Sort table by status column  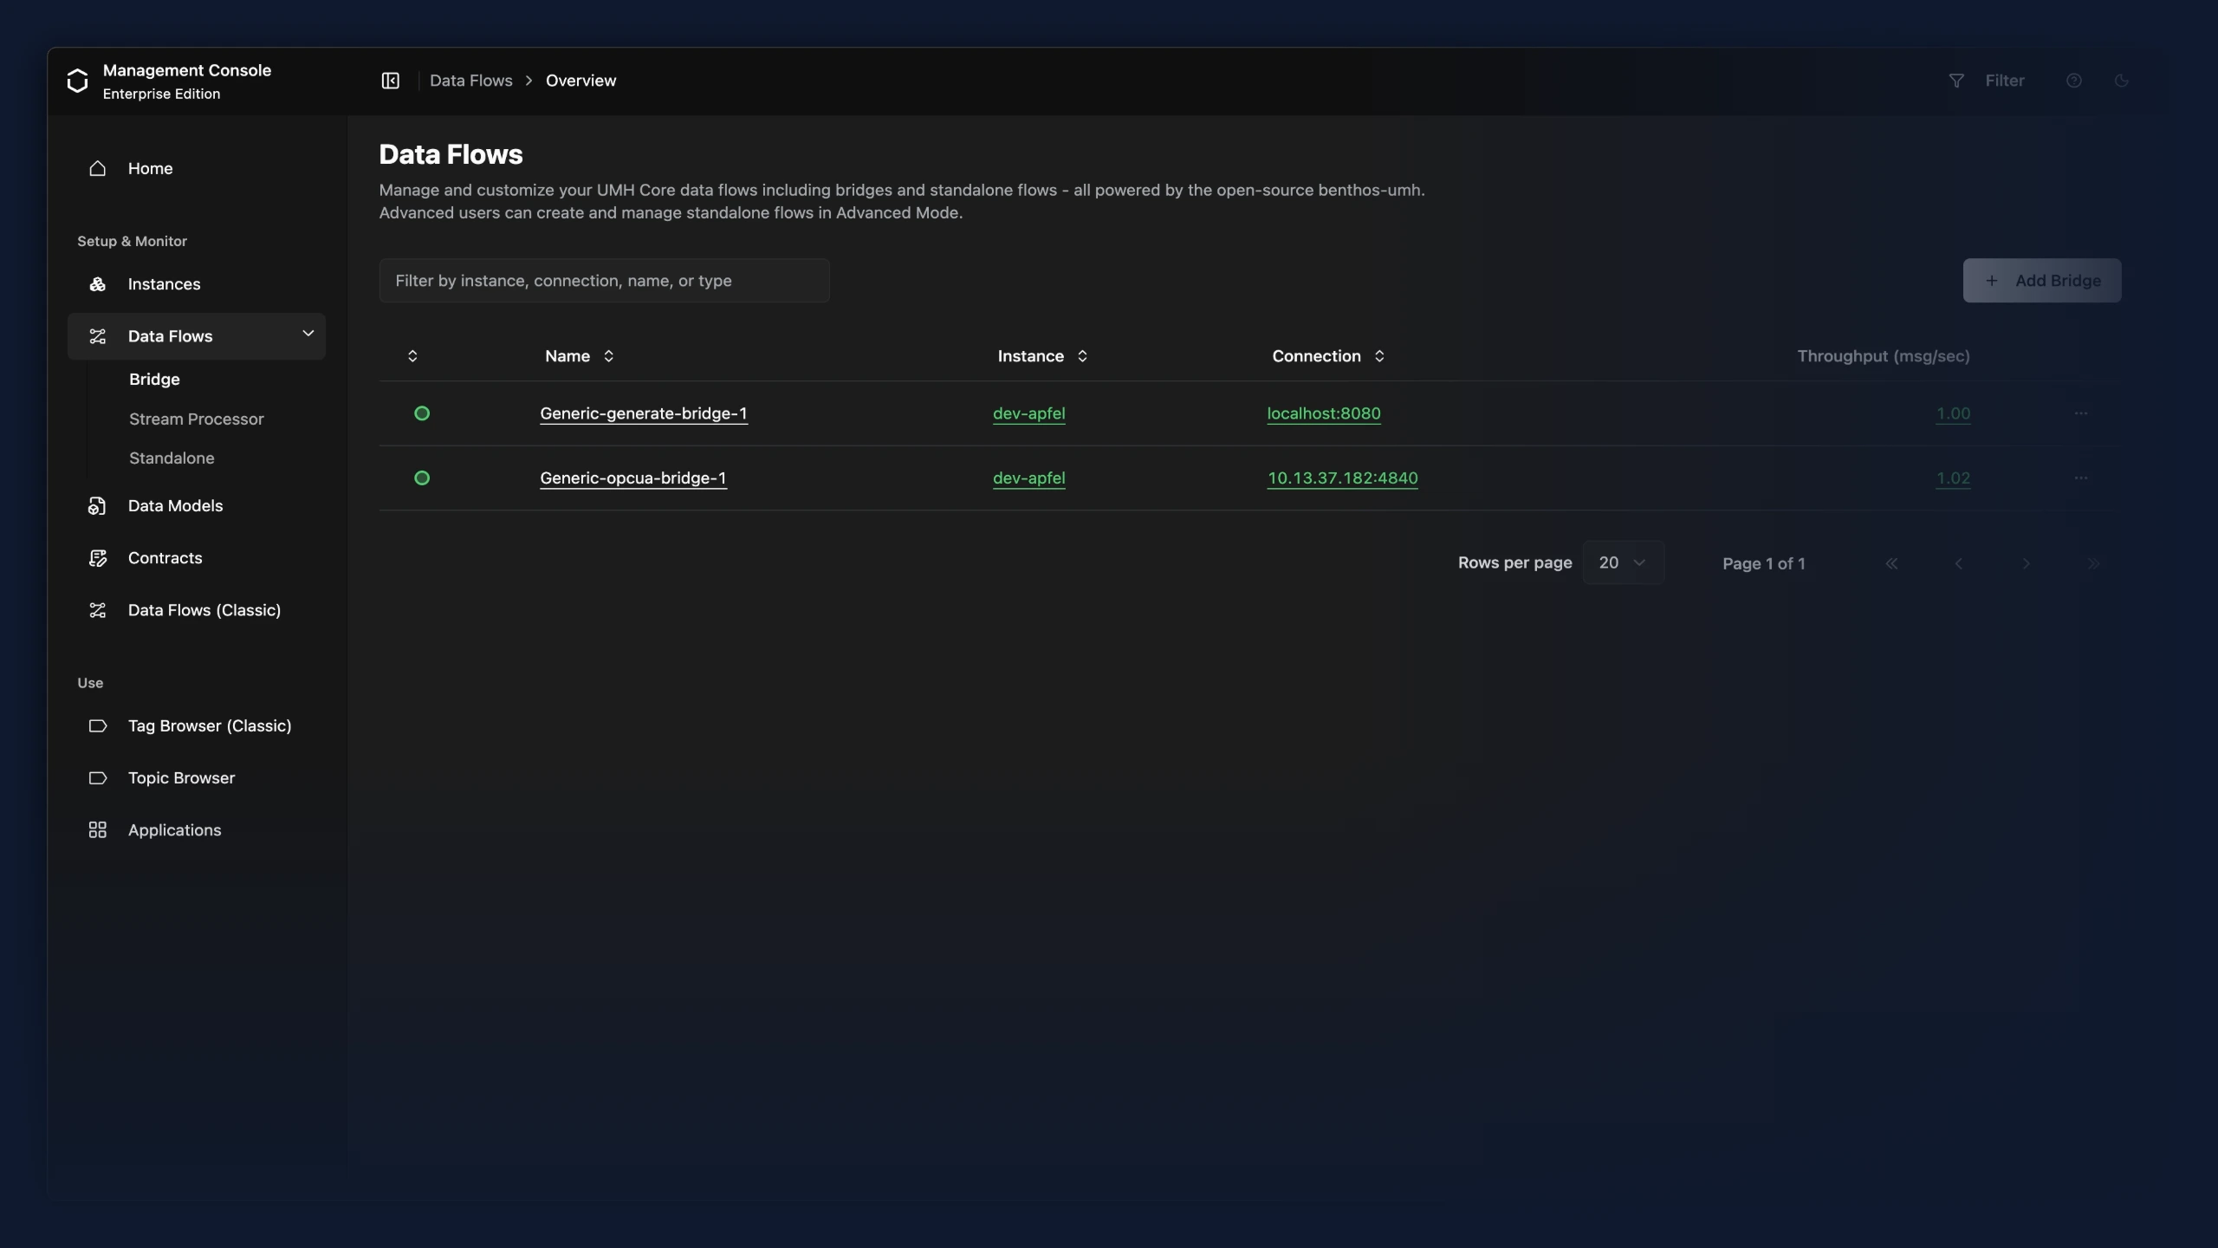click(412, 356)
